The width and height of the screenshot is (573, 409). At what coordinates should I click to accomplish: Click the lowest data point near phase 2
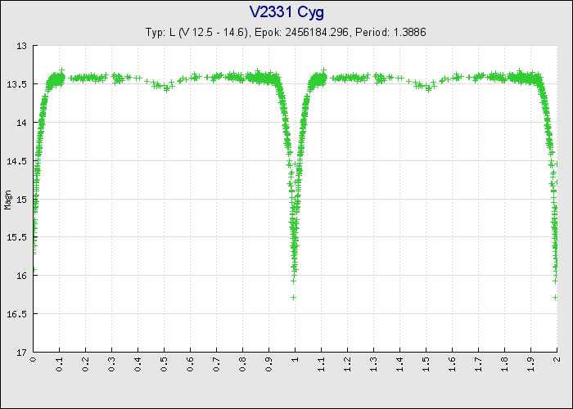555,297
